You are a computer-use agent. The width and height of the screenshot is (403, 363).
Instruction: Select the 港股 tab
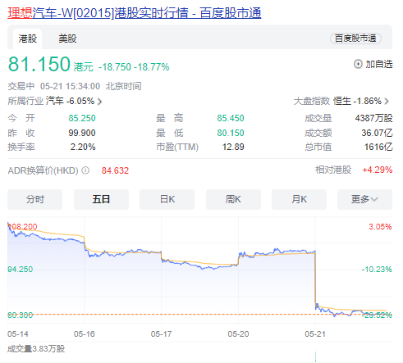coord(28,39)
